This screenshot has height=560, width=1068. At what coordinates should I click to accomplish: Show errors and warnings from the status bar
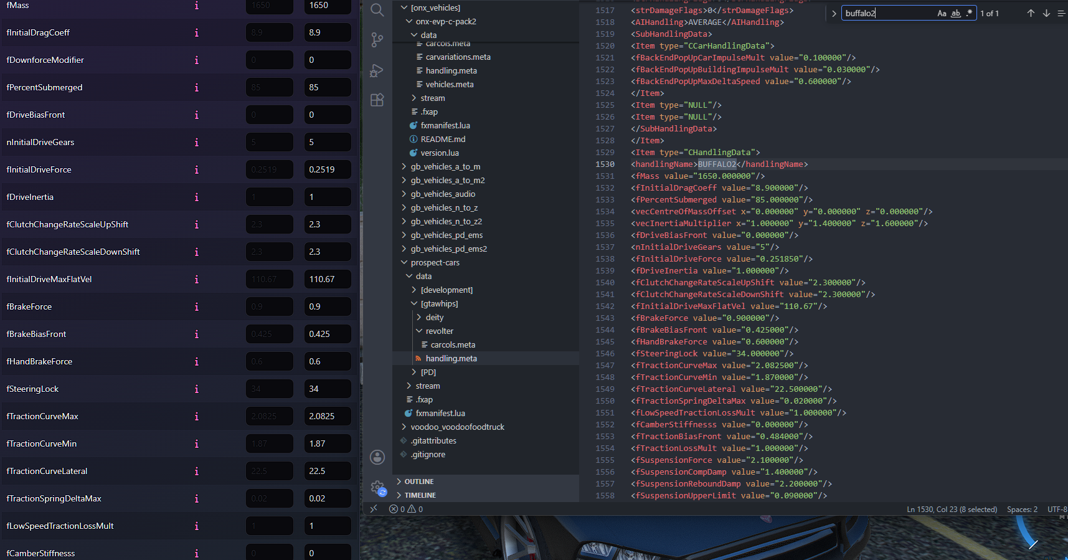[x=406, y=509]
